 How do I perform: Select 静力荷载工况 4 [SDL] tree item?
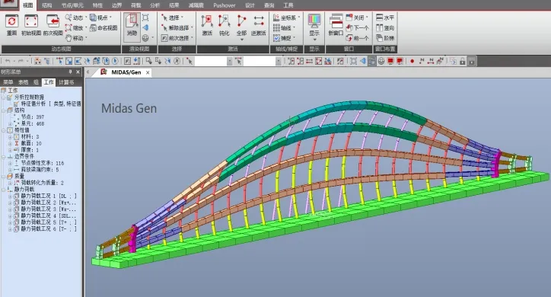click(49, 216)
